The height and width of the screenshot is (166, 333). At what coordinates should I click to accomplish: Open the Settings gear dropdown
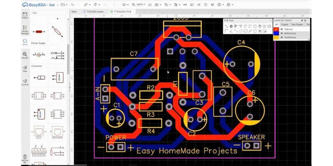point(221,5)
